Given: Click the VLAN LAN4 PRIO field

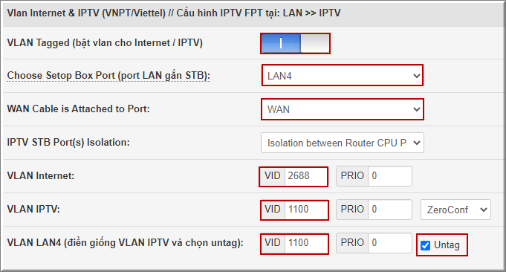Looking at the screenshot, I should coord(390,243).
